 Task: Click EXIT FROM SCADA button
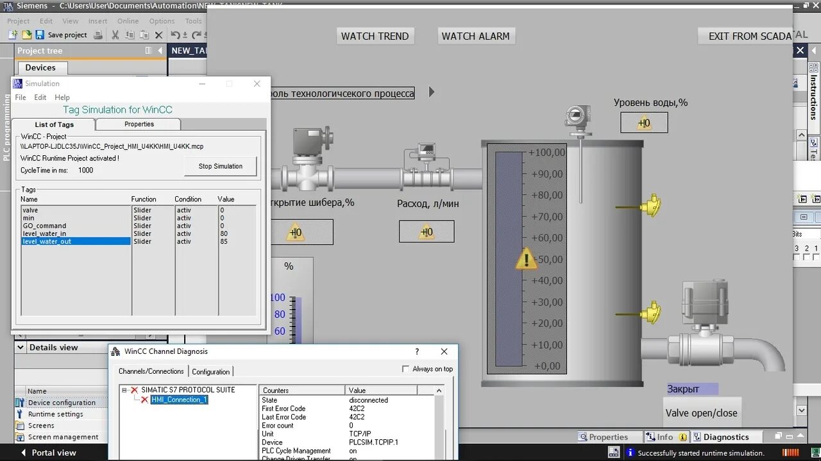[745, 36]
